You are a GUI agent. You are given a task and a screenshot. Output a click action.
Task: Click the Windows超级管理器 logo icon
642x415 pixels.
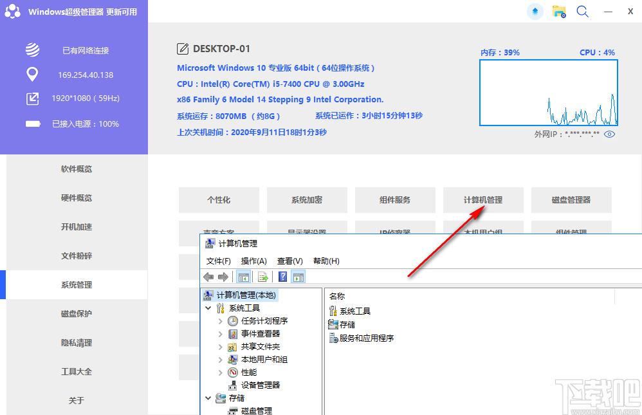click(12, 12)
